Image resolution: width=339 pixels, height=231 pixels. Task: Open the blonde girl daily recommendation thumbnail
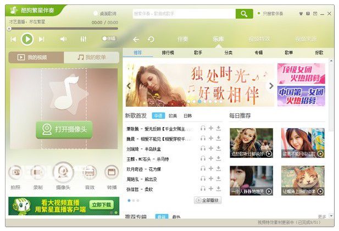tap(251, 143)
